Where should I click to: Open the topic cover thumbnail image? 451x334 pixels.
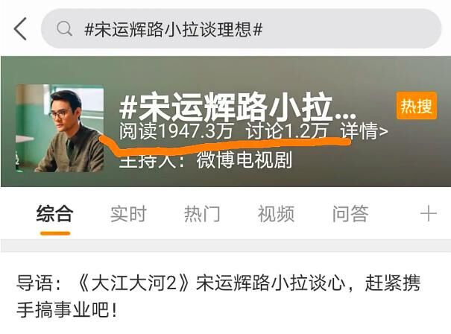(60, 128)
